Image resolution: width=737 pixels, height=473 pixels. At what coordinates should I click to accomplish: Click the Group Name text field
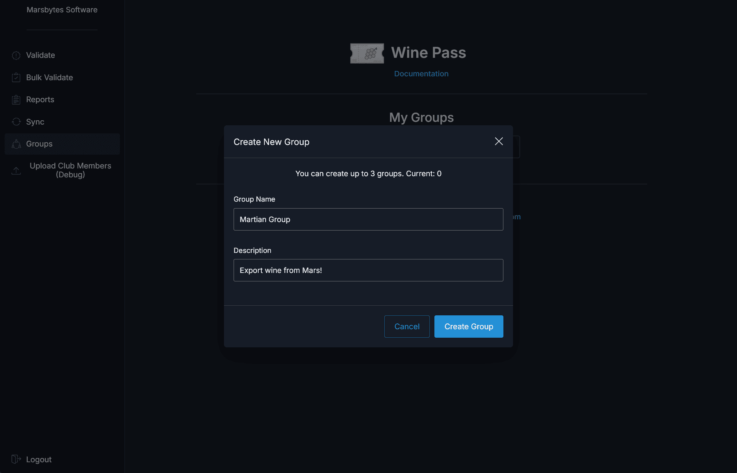pos(368,219)
